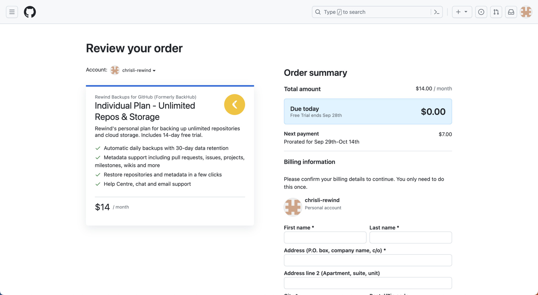Viewport: 538px width, 295px height.
Task: Open the hamburger navigation menu
Action: [12, 12]
